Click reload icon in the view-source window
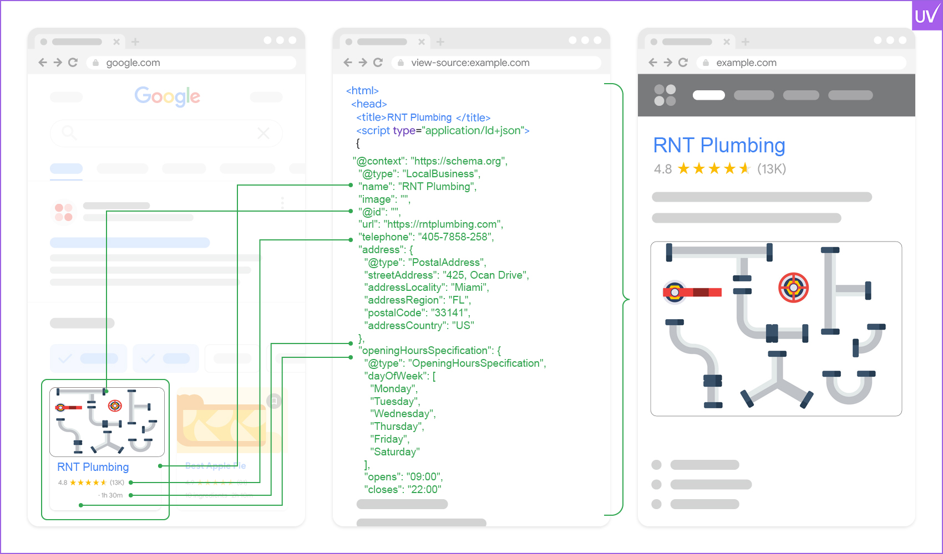This screenshot has height=554, width=943. (x=378, y=63)
